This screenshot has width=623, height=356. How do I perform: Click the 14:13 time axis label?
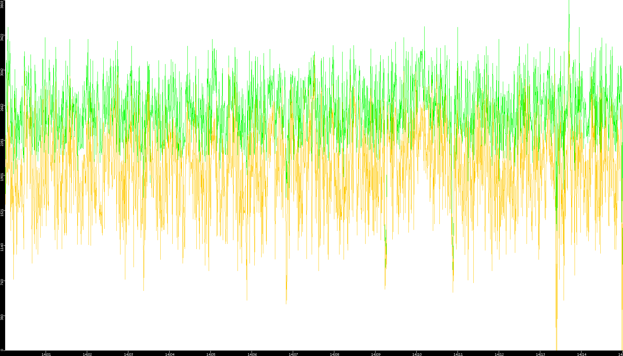[x=540, y=354]
